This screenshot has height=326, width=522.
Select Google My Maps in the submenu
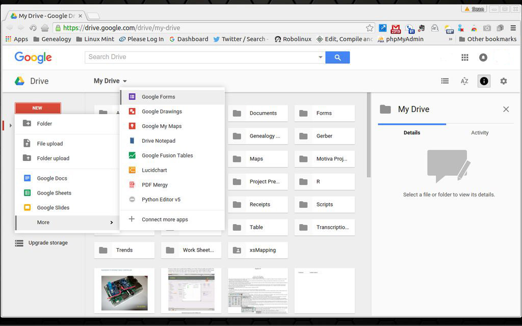click(172, 126)
